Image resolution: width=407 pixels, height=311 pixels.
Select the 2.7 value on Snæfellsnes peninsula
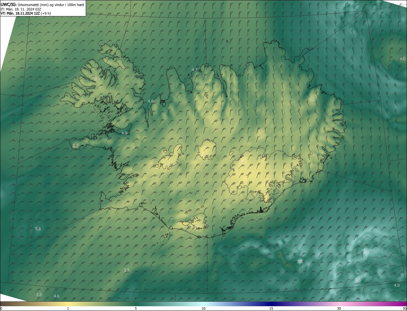coord(75,146)
